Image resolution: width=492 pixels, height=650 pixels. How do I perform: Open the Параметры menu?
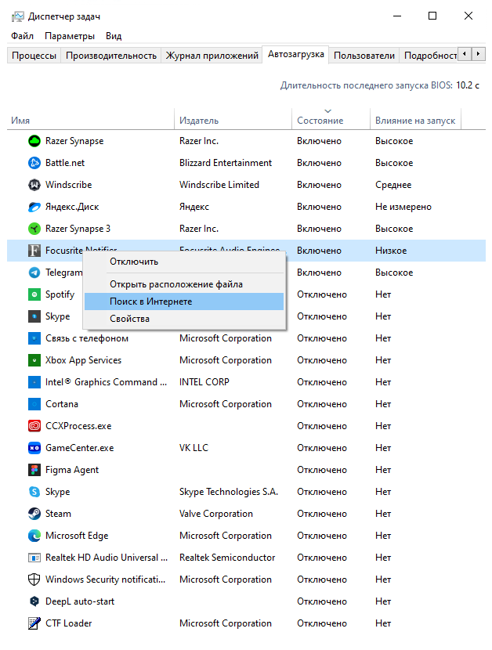(70, 36)
